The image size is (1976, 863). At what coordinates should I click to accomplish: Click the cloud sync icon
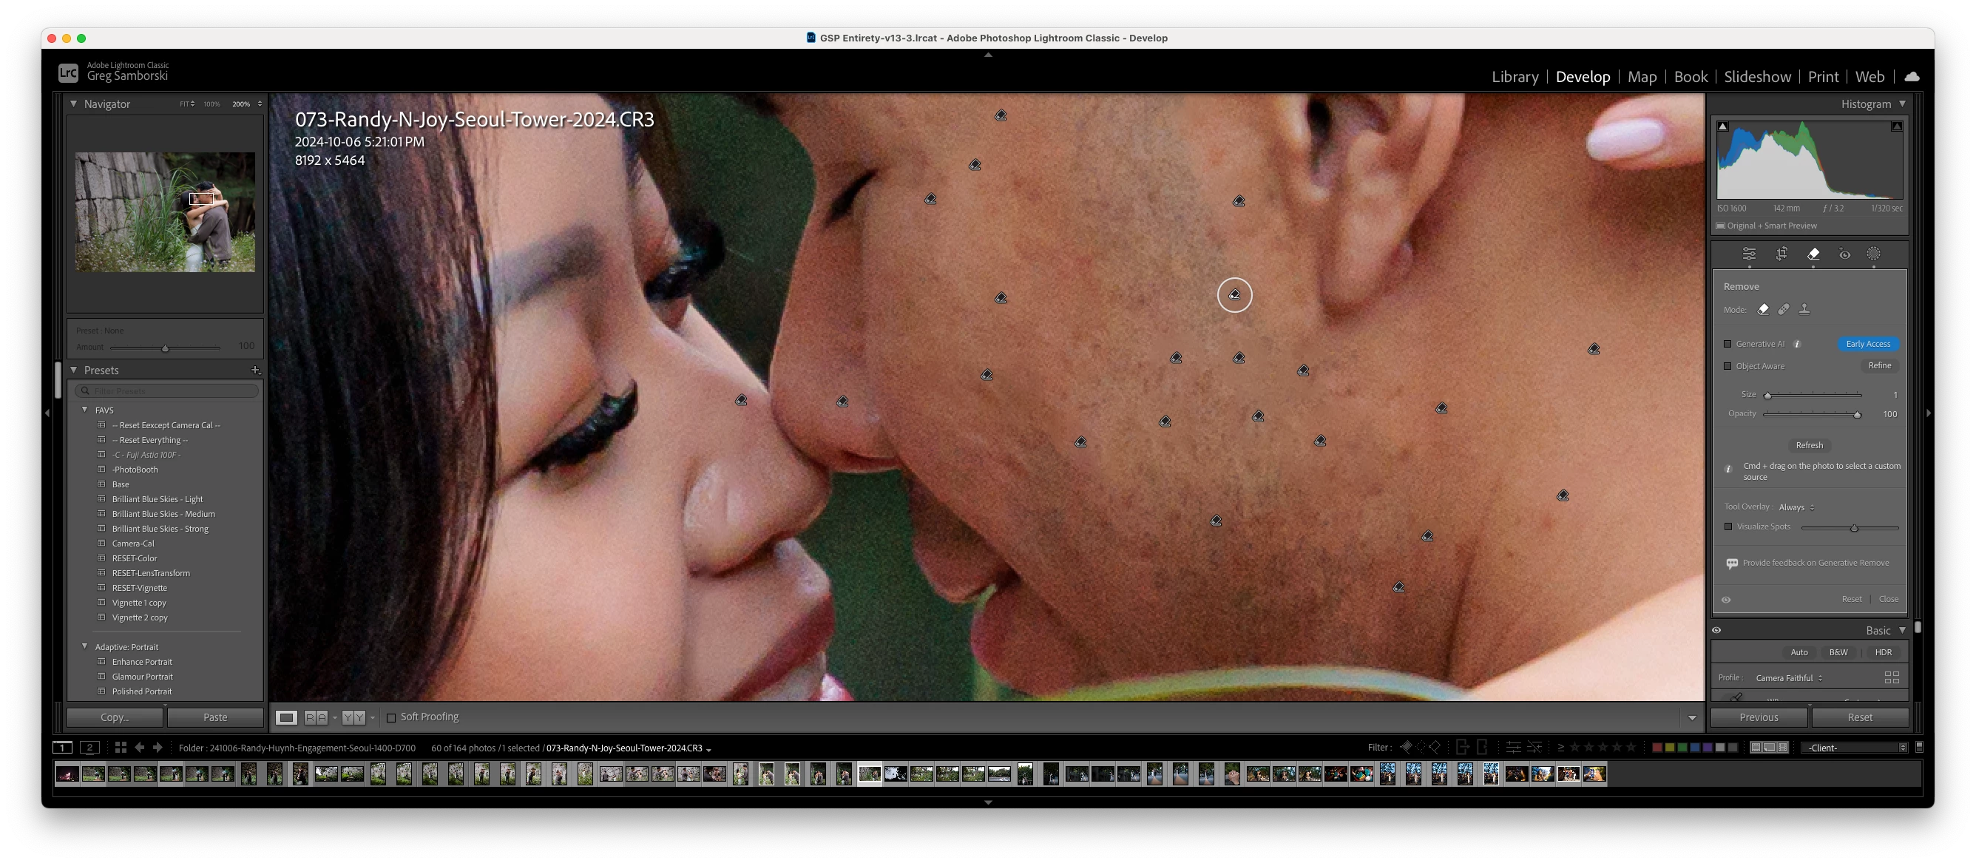pyautogui.click(x=1912, y=77)
